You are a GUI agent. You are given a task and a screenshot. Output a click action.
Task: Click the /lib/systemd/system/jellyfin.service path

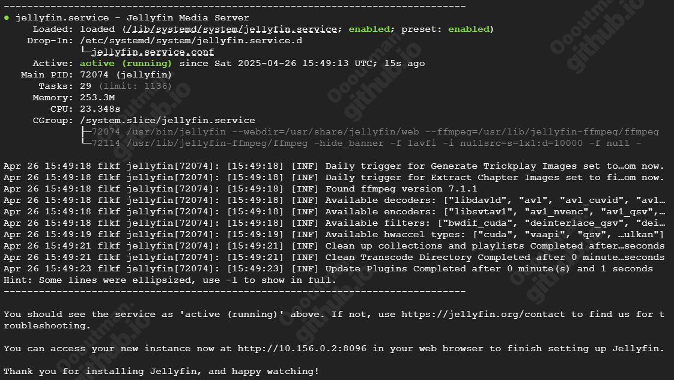pyautogui.click(x=231, y=29)
